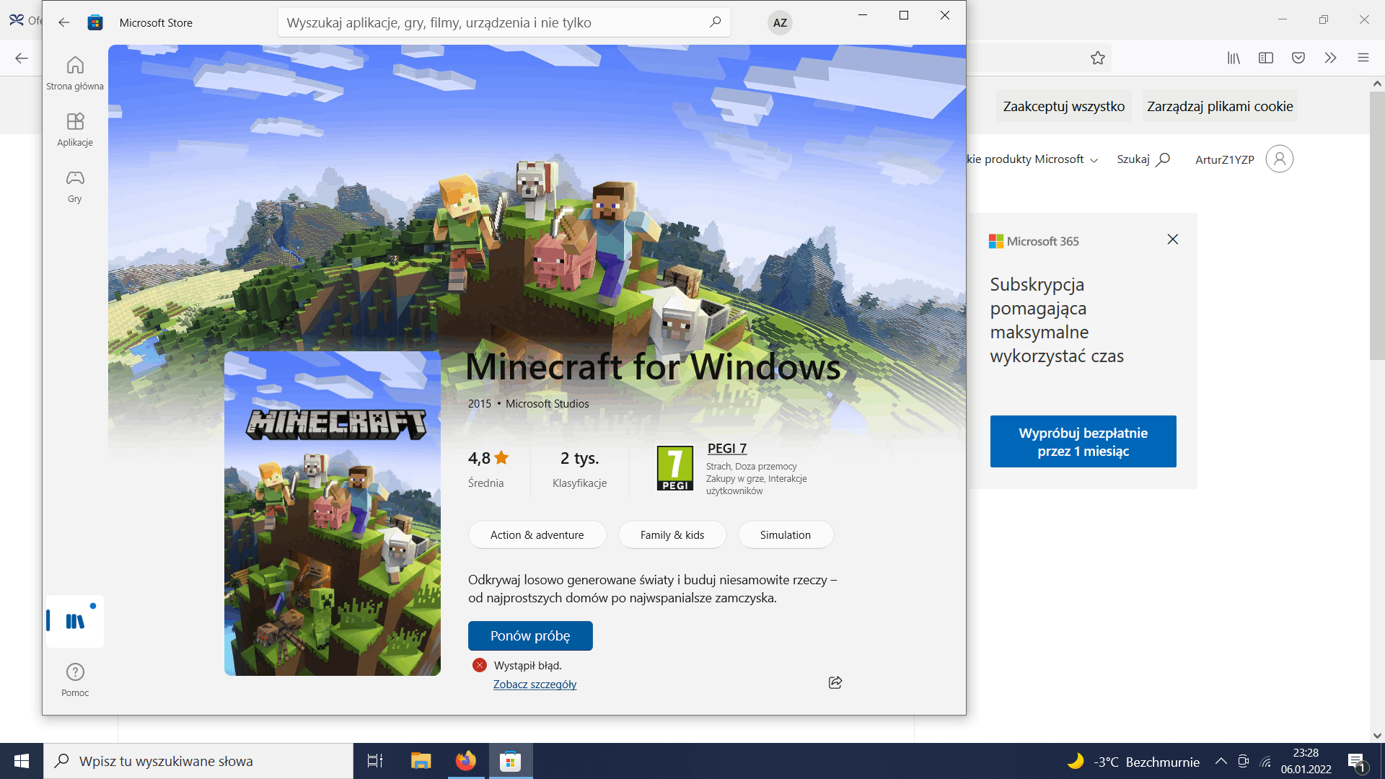Click the Minecraft cover art thumbnail

click(333, 514)
